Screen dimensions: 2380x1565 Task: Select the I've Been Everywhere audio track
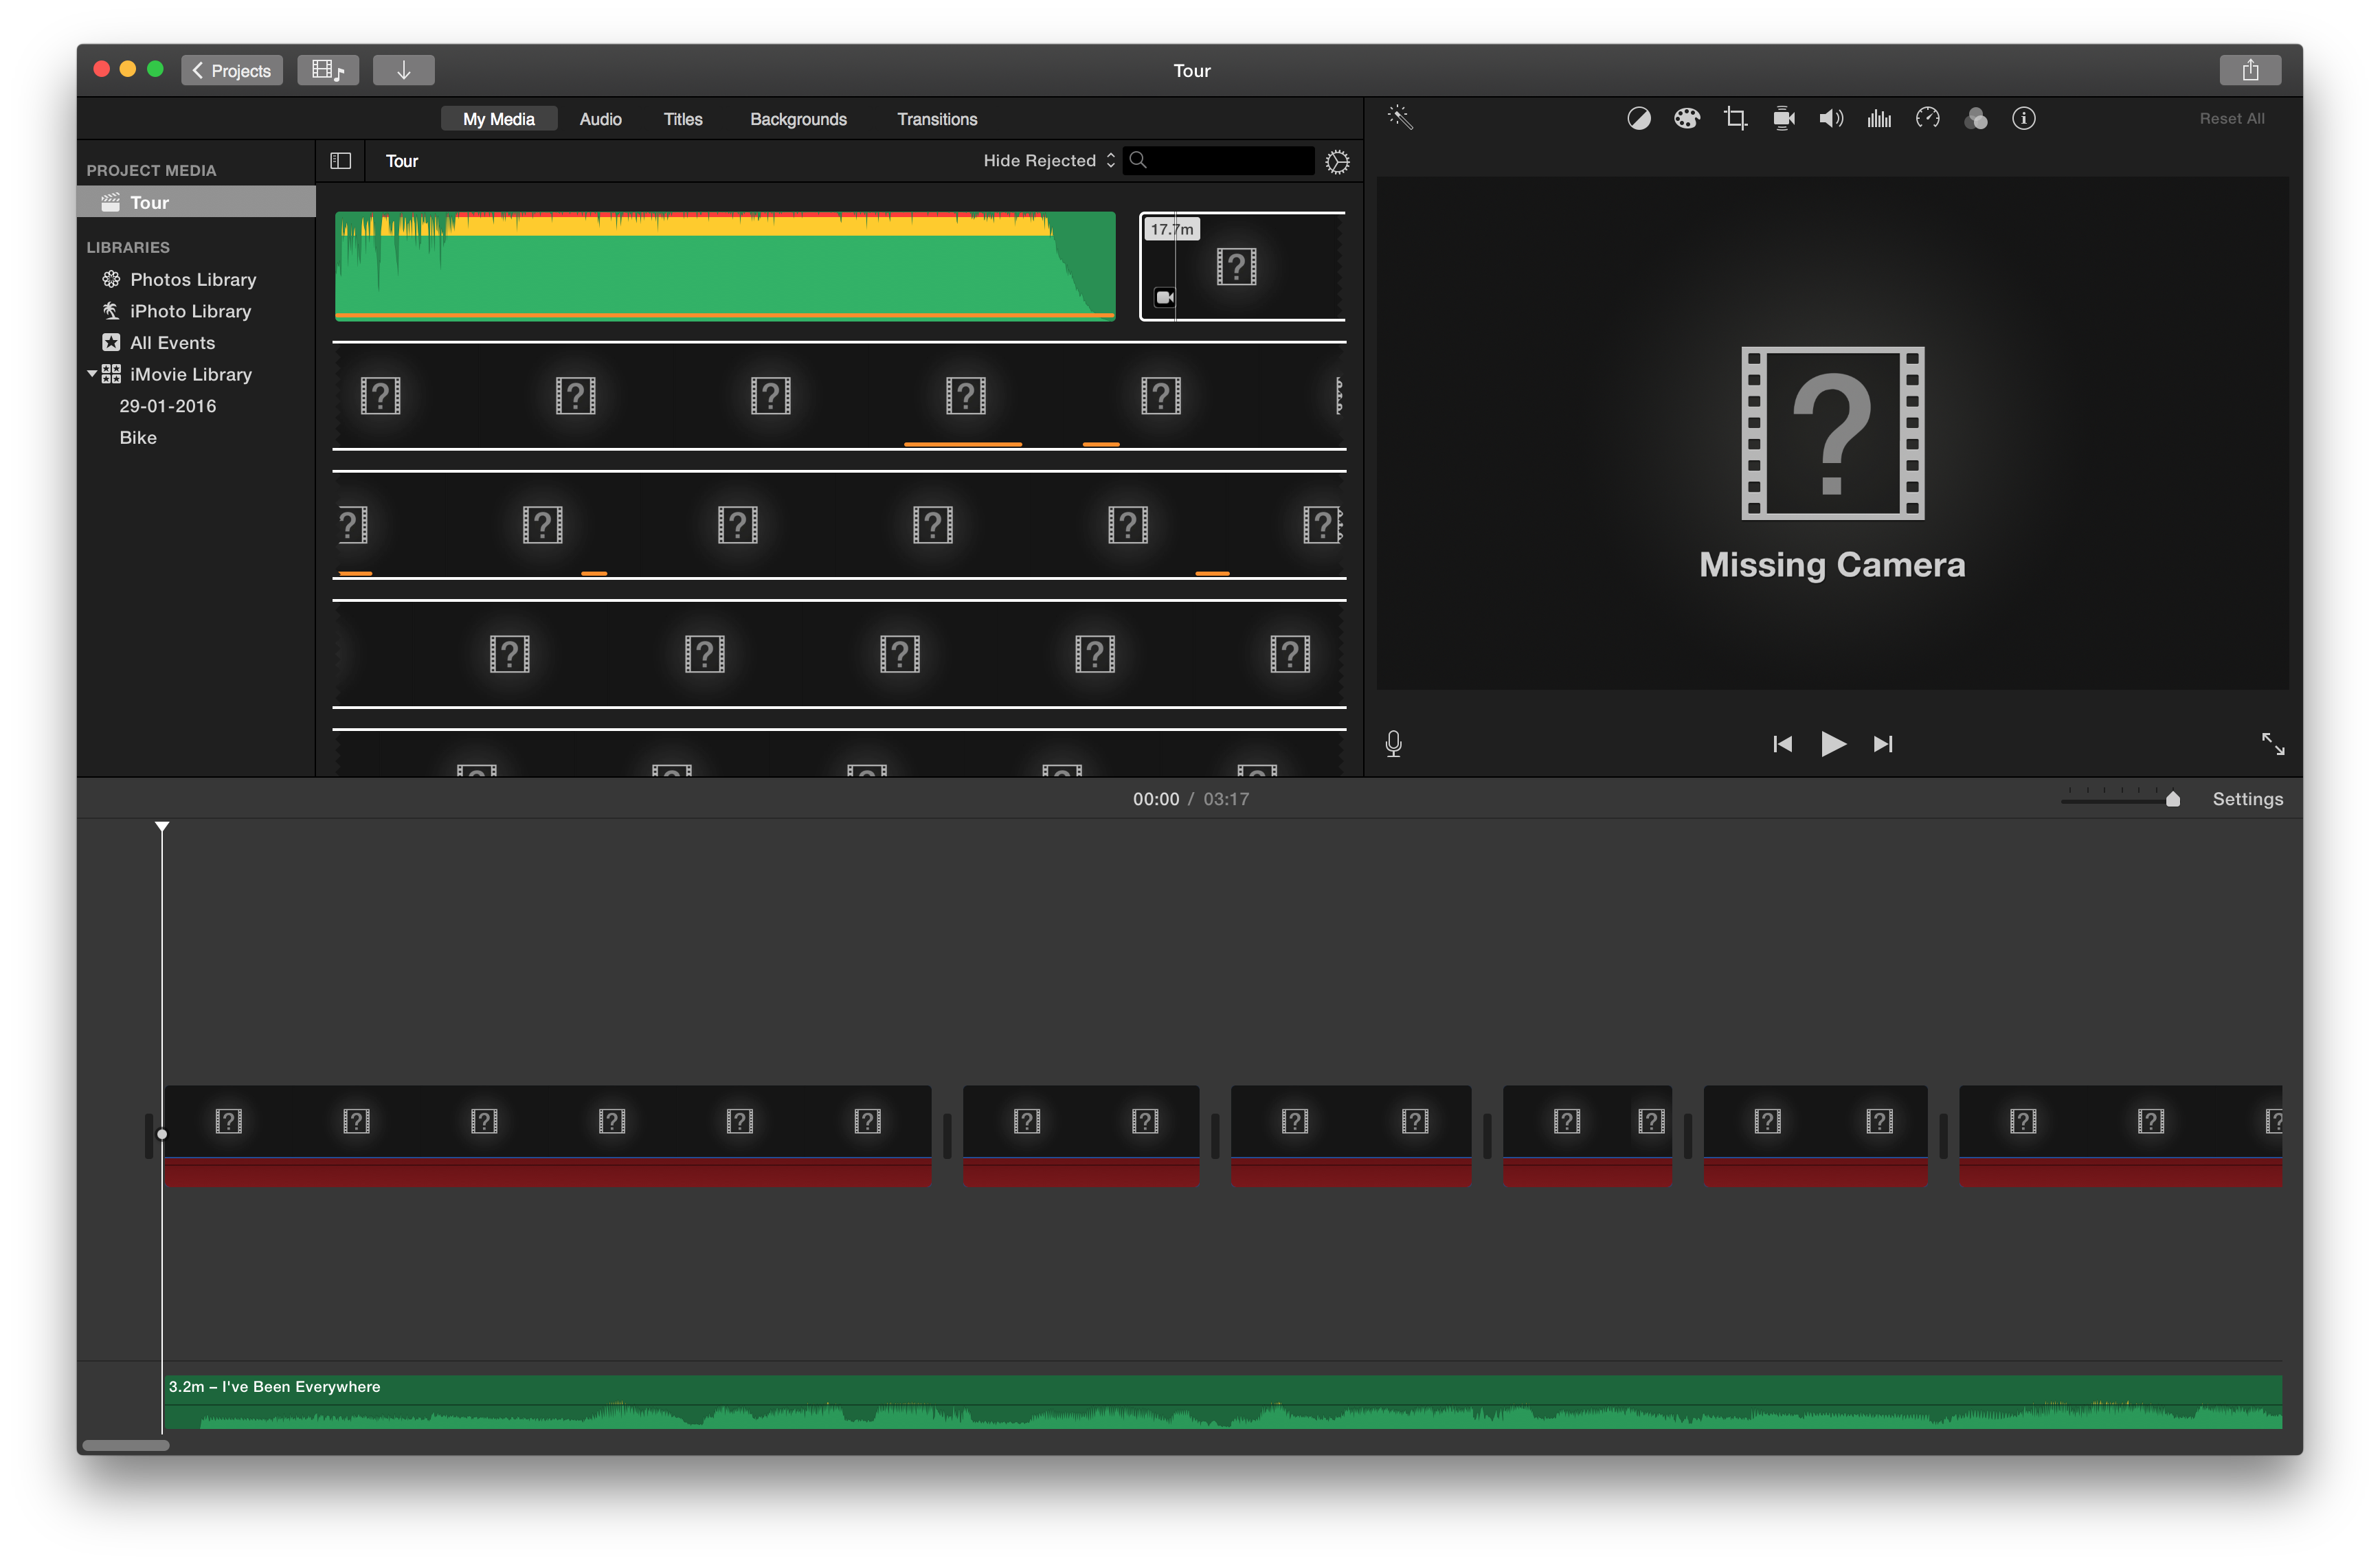[1222, 1401]
